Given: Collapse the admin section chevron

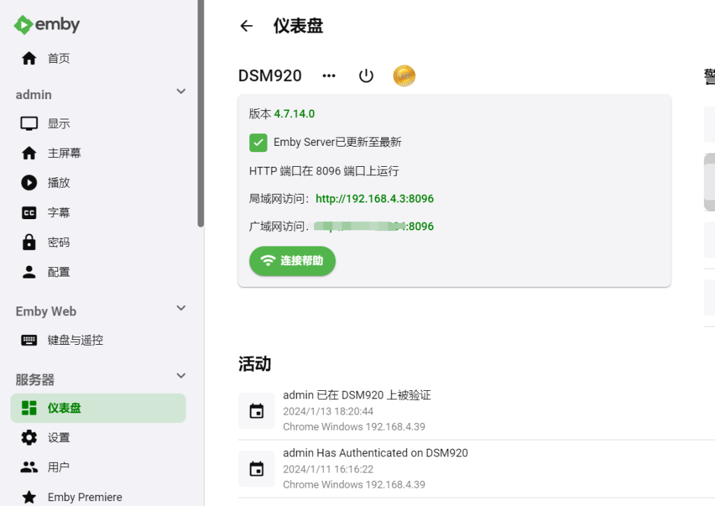Looking at the screenshot, I should point(181,91).
